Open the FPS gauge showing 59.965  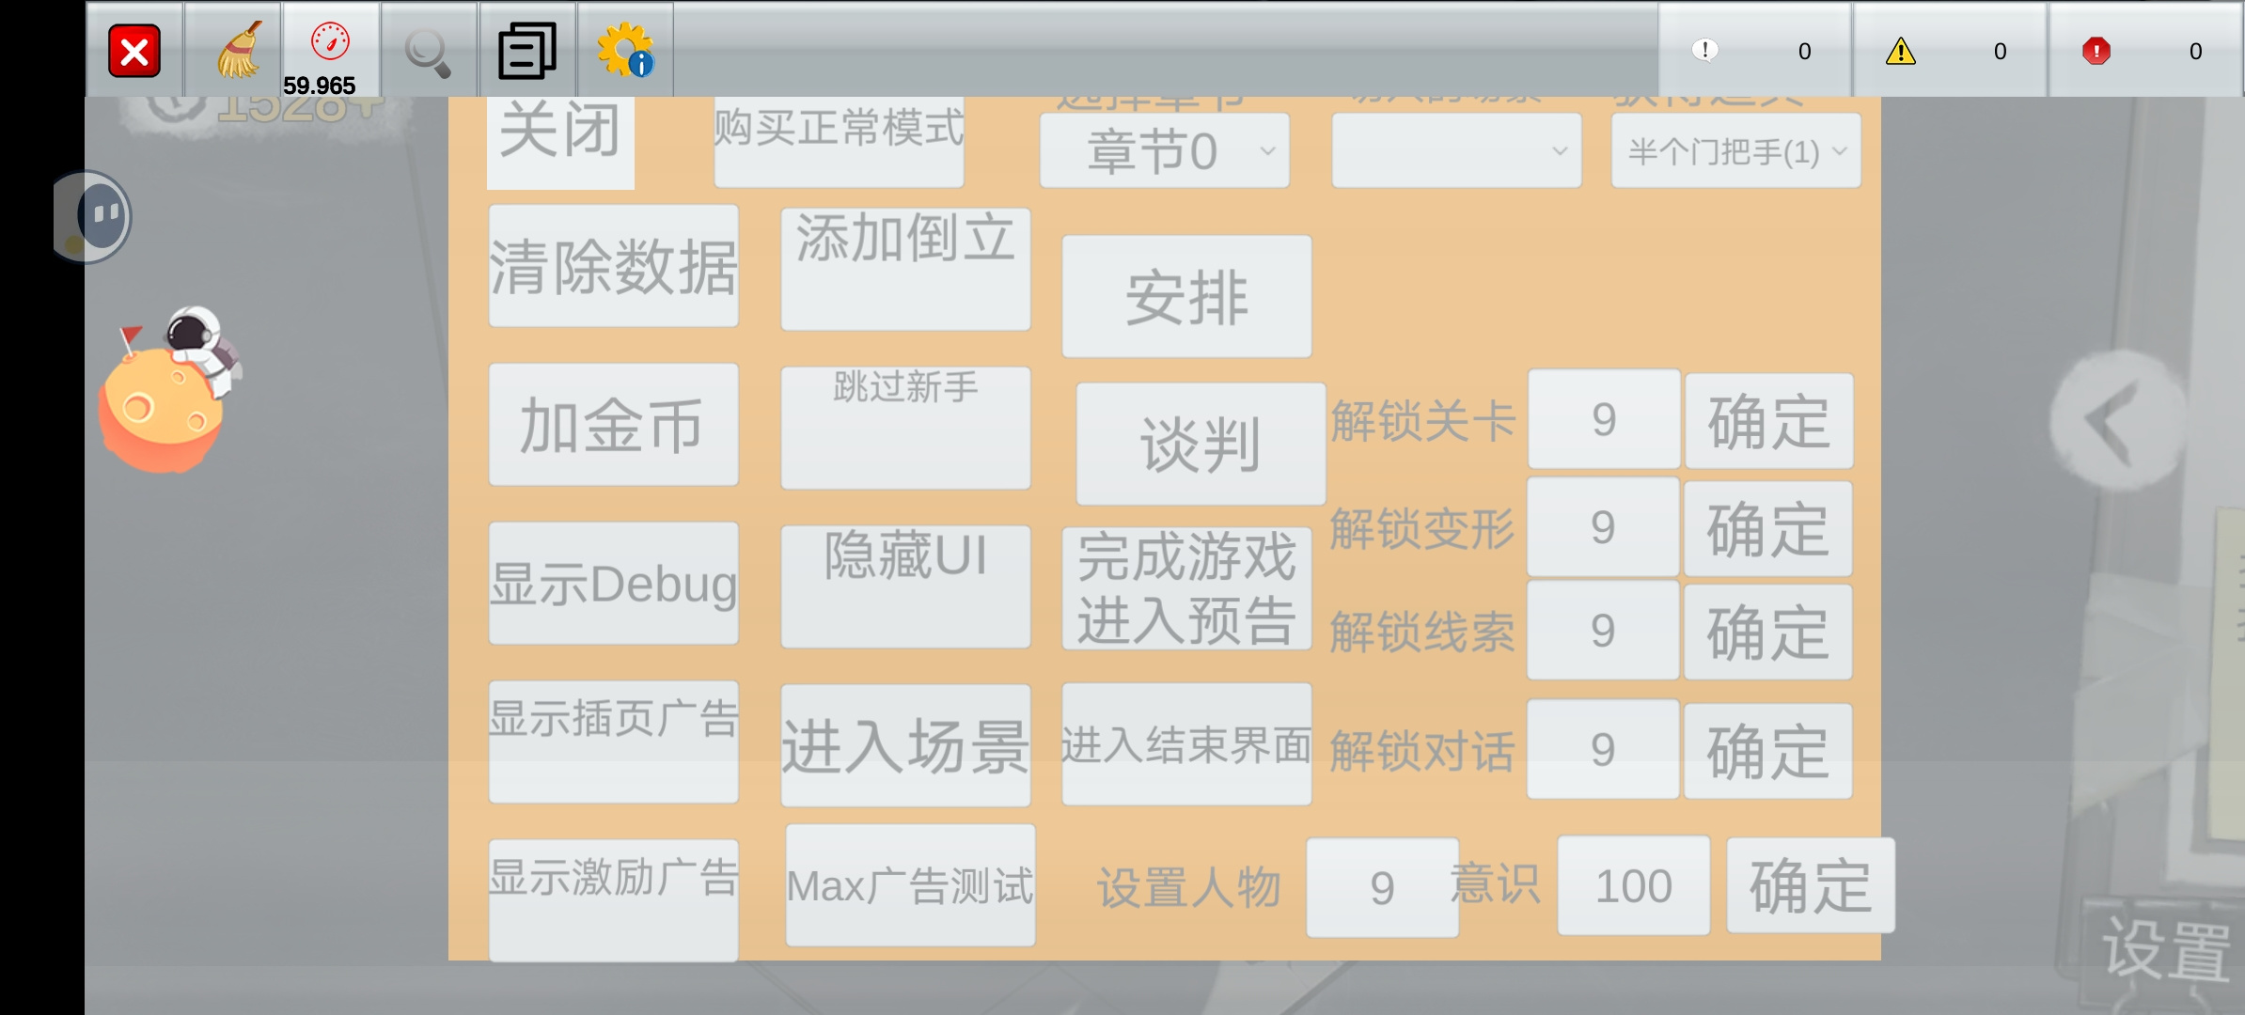click(x=331, y=51)
